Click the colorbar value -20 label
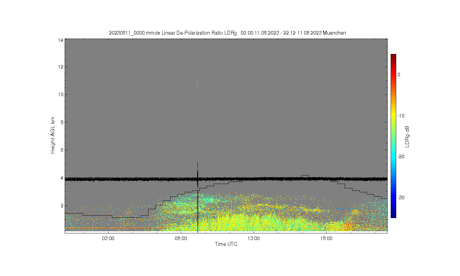The height and width of the screenshot is (276, 460). (x=401, y=156)
